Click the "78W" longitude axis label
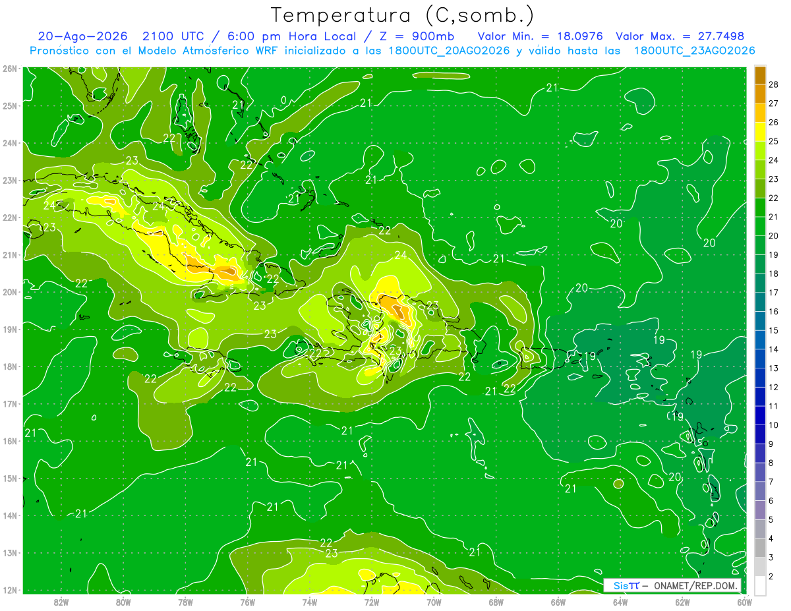This screenshot has height=611, width=791. (x=185, y=602)
